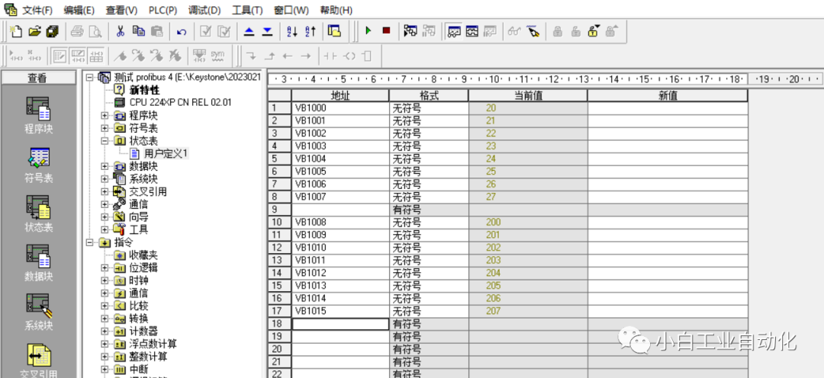Screen dimensions: 824x378
Task: Select the 新特性 tree item
Action: click(144, 90)
